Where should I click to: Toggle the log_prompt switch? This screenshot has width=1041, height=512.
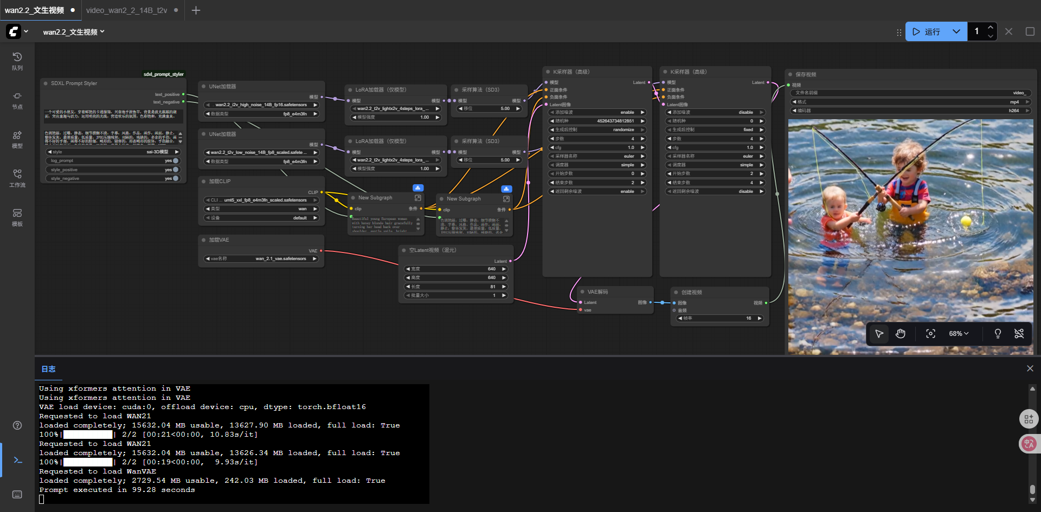click(176, 161)
